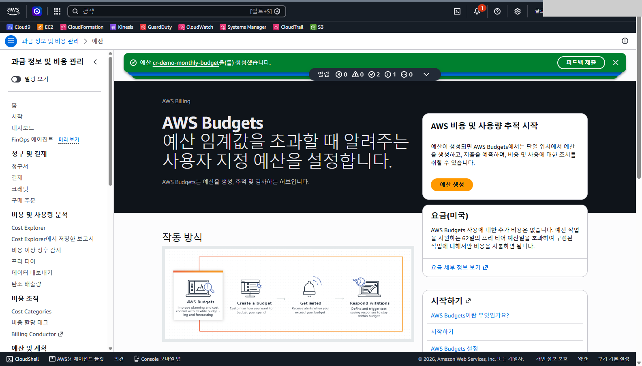Image resolution: width=642 pixels, height=366 pixels.
Task: Open the AWS Budgets이란 무엇인가요? link
Action: (470, 315)
